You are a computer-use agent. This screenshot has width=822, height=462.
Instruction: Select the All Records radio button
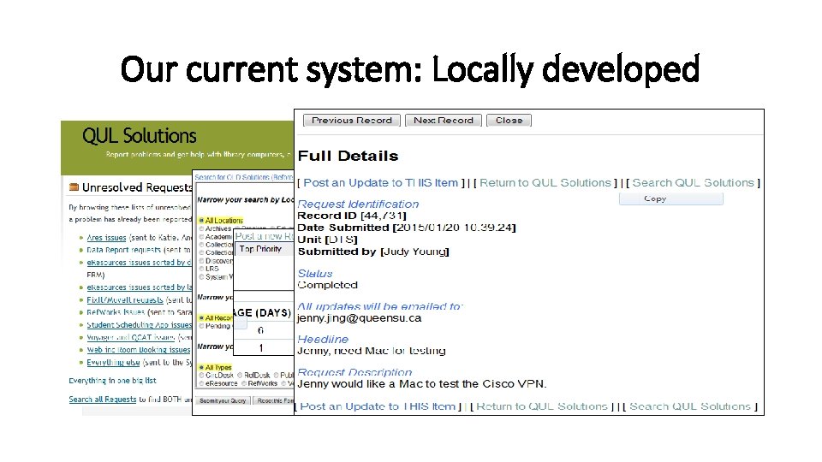click(x=201, y=318)
